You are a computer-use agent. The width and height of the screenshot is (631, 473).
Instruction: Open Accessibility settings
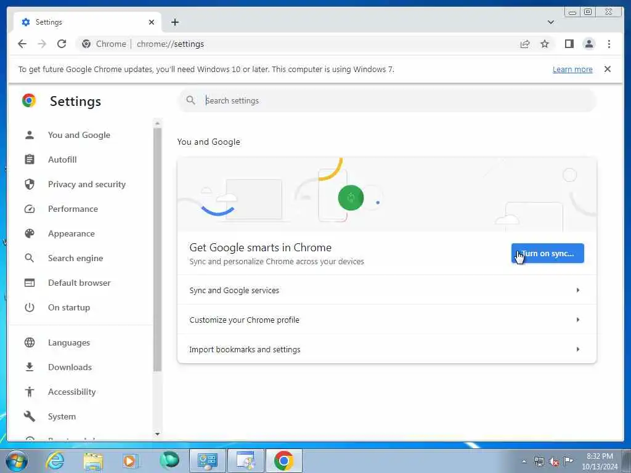pos(71,392)
